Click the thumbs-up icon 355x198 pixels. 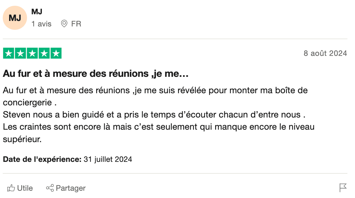tap(11, 188)
